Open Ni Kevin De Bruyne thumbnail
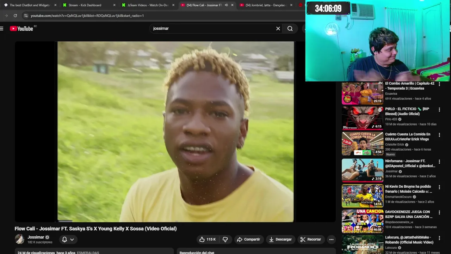The image size is (451, 254). pyautogui.click(x=362, y=196)
